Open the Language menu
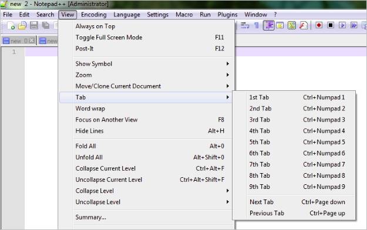The height and width of the screenshot is (230, 367). click(x=127, y=15)
